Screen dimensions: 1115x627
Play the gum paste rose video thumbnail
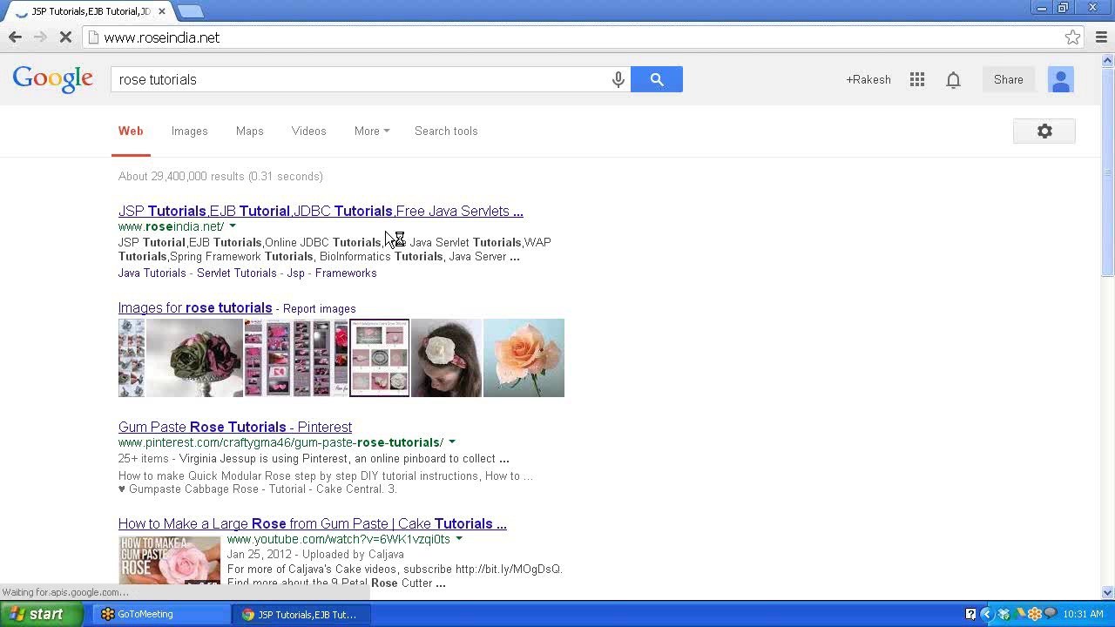pos(170,561)
